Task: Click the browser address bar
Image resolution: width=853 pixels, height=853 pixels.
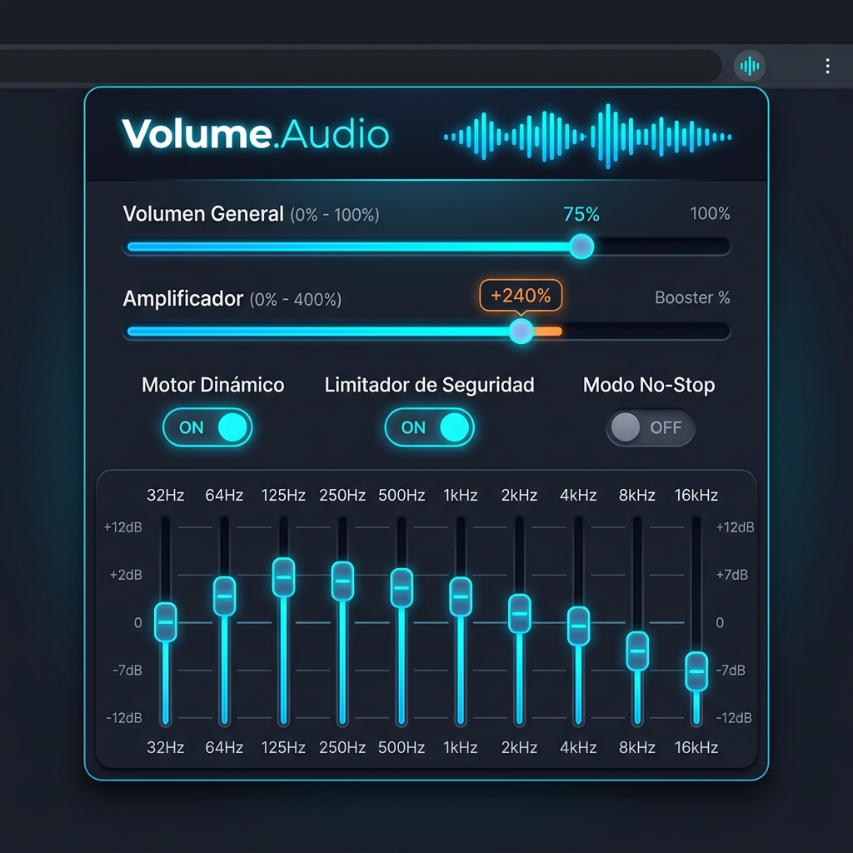Action: 359,66
